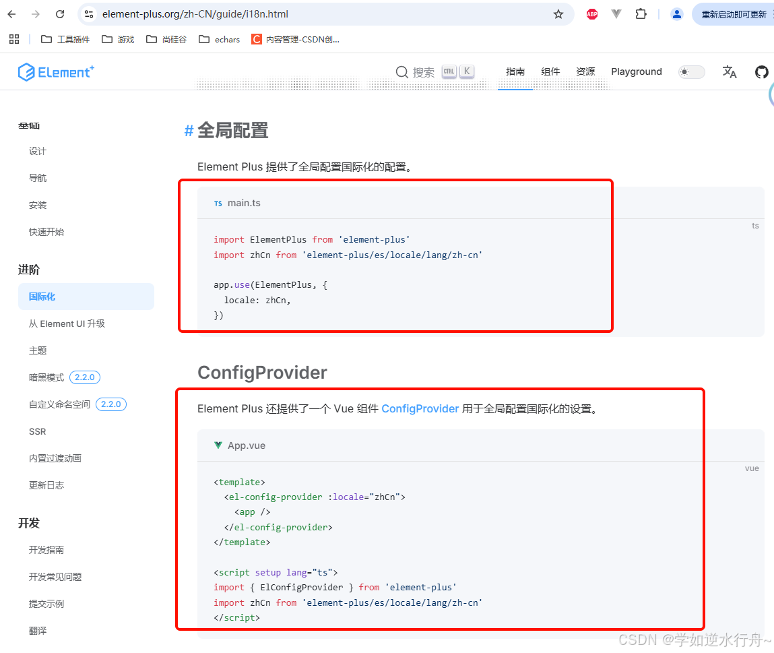The width and height of the screenshot is (774, 653).
Task: Open the 搜索 search box
Action: [x=435, y=72]
